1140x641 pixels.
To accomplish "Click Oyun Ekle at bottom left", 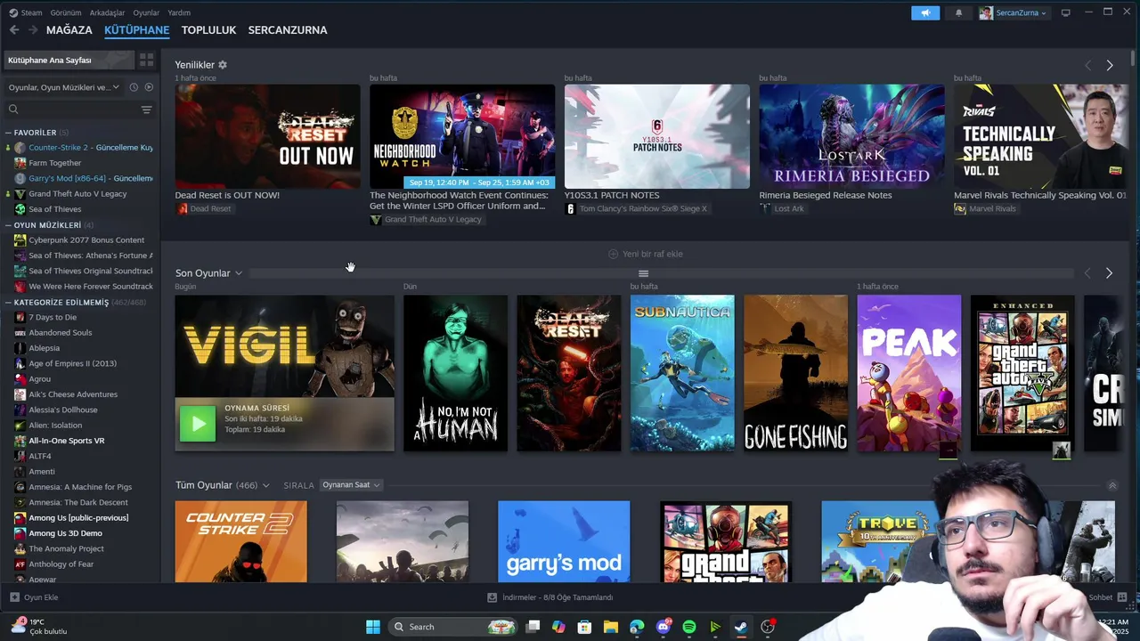I will (34, 597).
